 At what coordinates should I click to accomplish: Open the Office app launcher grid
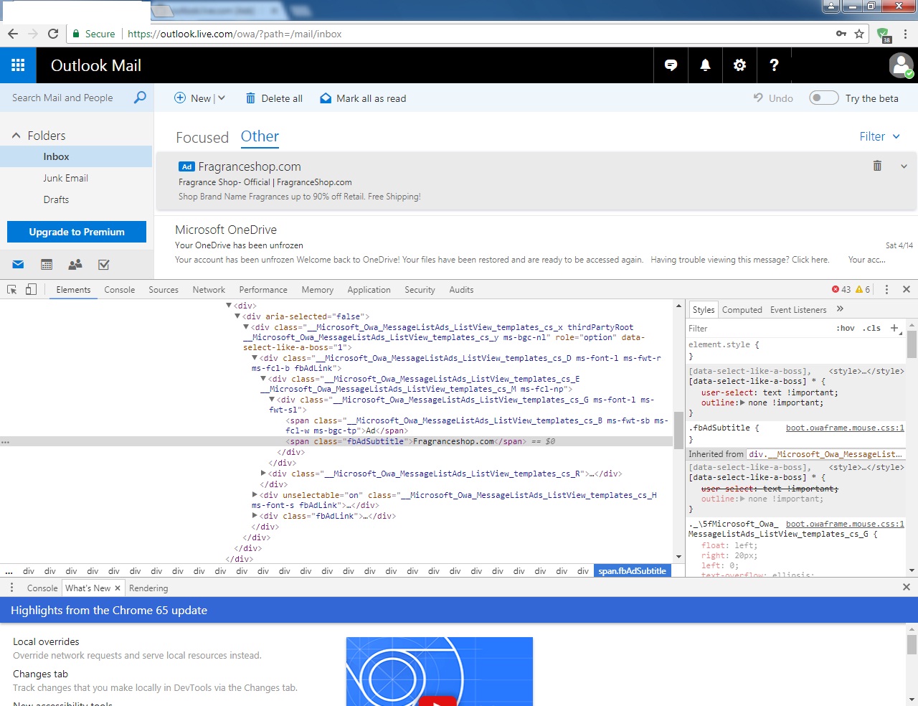[x=18, y=65]
